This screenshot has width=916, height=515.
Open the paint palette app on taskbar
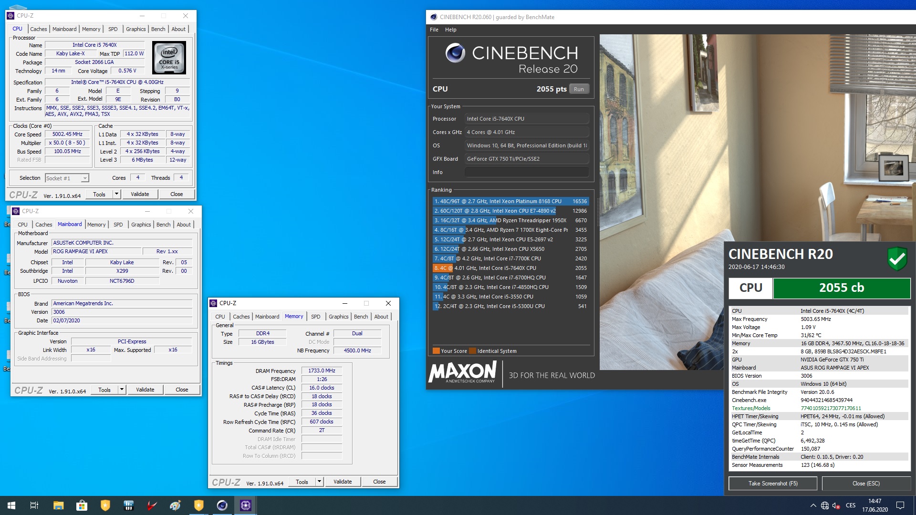(x=175, y=505)
